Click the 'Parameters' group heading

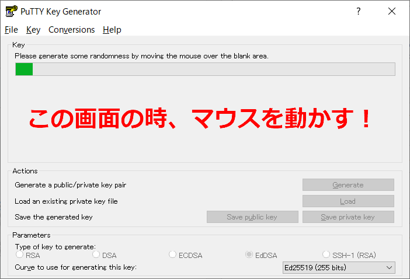[32, 235]
